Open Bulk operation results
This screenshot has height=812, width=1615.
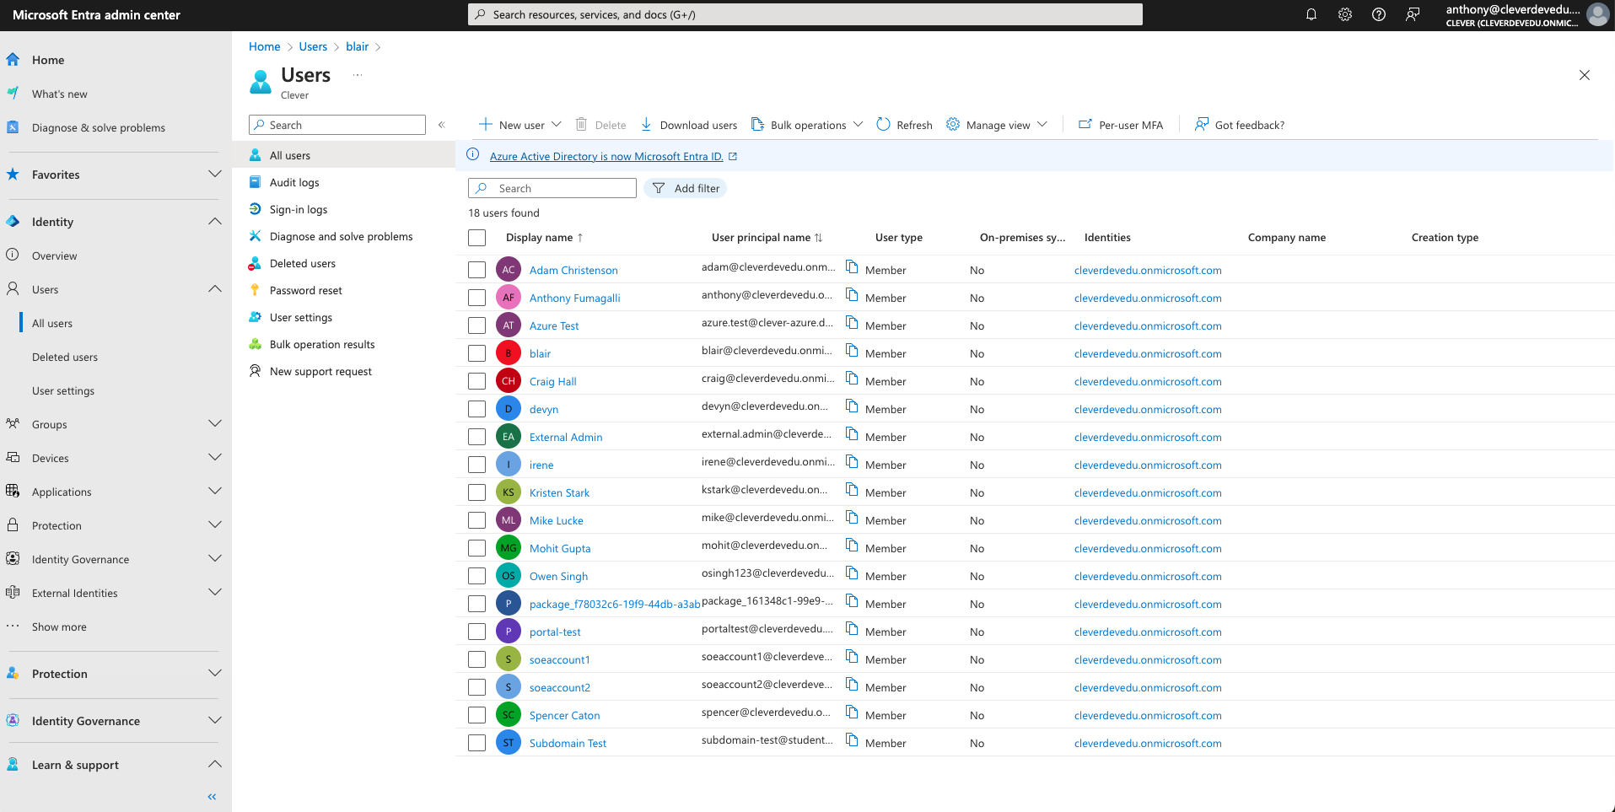322,344
